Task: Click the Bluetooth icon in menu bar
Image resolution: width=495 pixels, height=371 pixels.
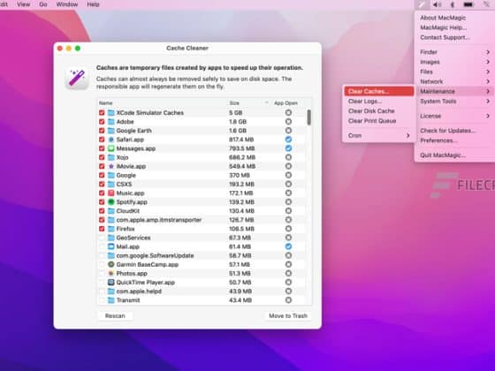Action: coord(452,4)
